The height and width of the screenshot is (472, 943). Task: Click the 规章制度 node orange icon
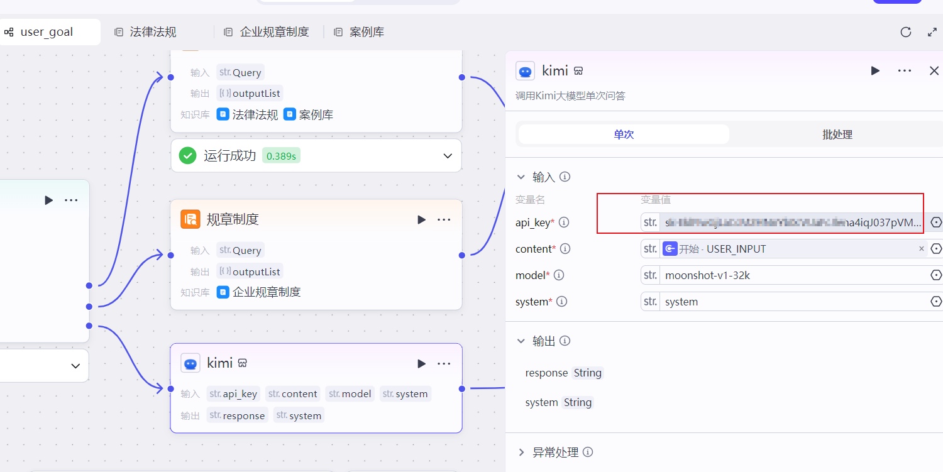coord(190,219)
